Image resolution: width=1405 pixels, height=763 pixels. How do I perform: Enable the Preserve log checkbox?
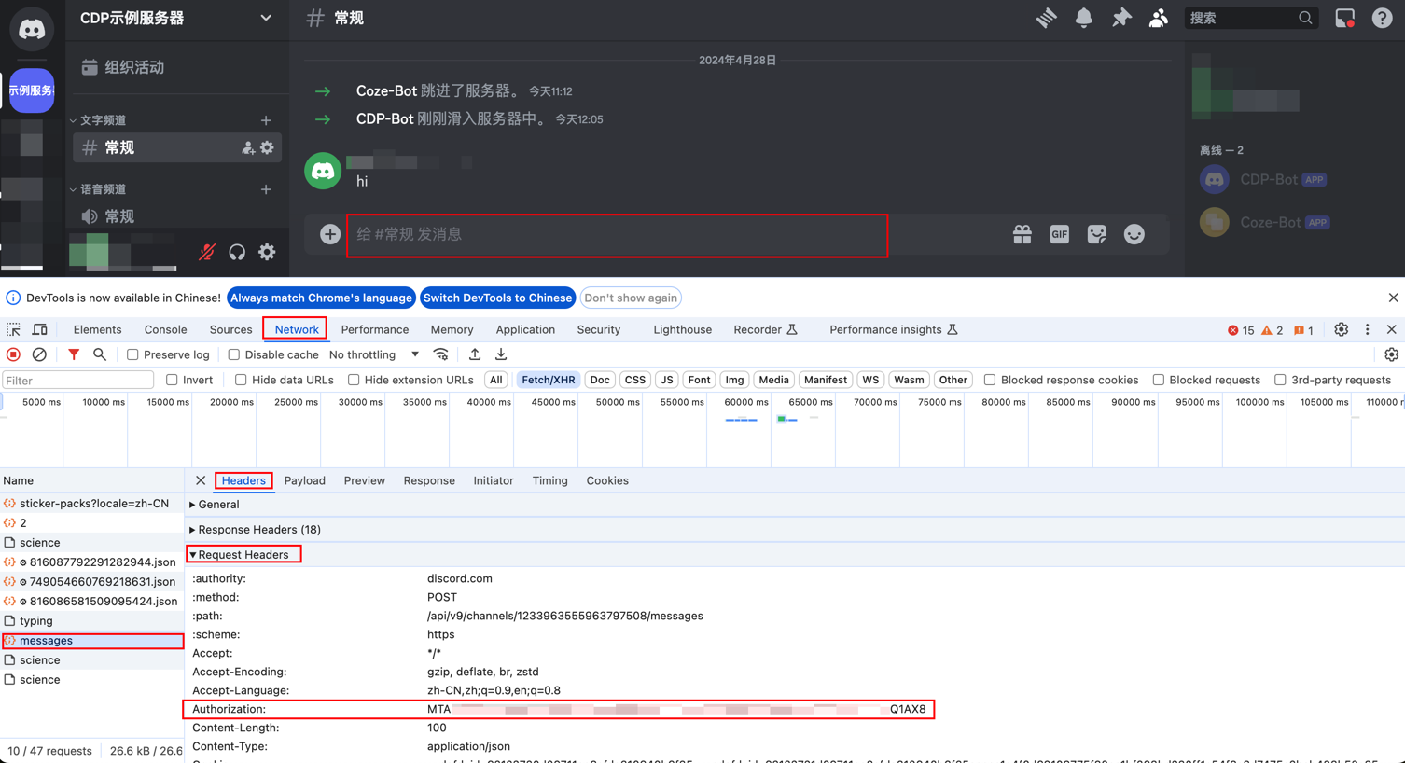tap(132, 354)
